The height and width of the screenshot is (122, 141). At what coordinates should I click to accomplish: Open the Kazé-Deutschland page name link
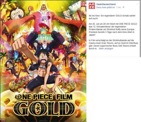pyautogui.click(x=106, y=4)
